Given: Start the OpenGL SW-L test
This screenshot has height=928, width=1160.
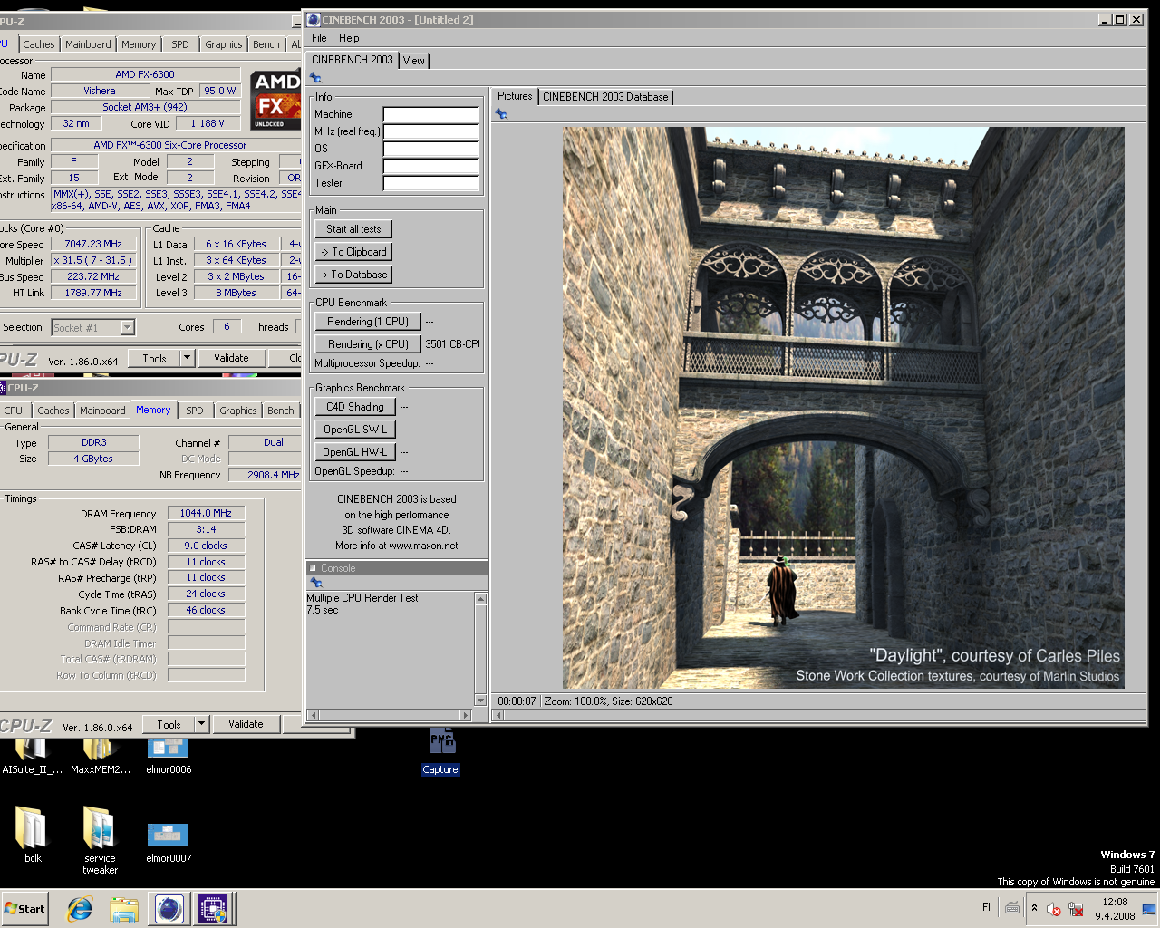Looking at the screenshot, I should tap(355, 430).
